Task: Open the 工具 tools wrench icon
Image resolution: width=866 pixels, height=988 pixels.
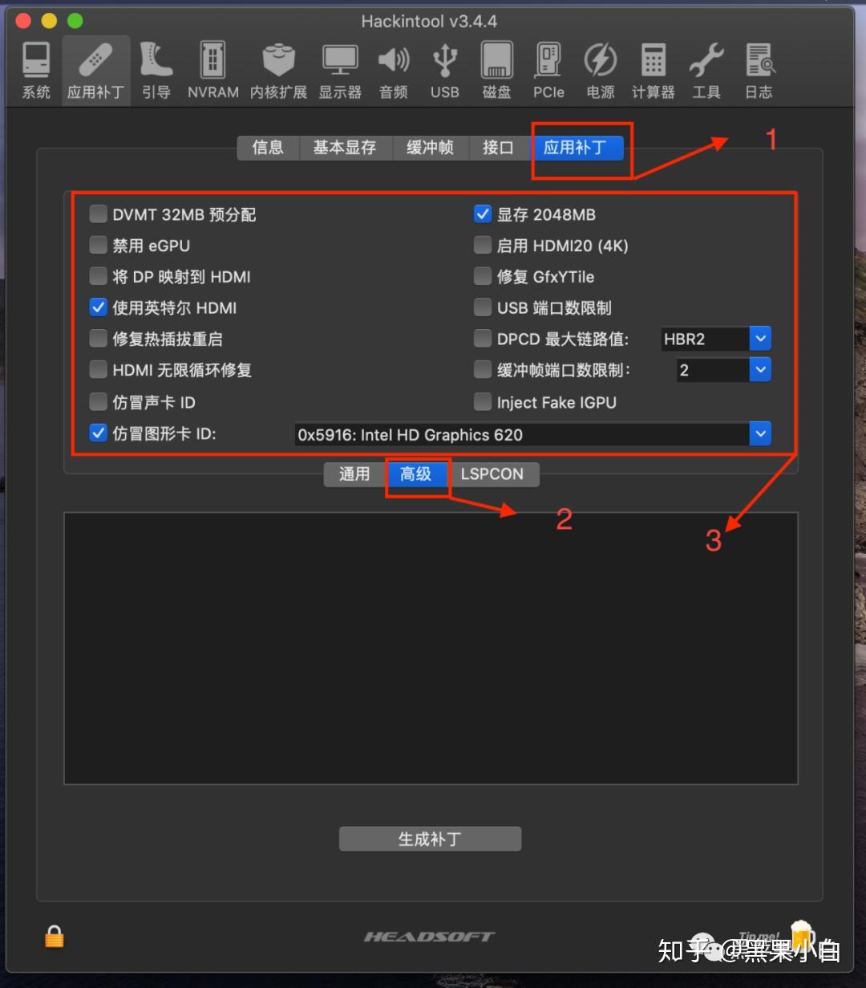Action: (x=706, y=71)
